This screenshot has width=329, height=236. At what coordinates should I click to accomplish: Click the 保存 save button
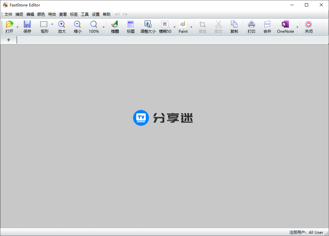pyautogui.click(x=27, y=27)
